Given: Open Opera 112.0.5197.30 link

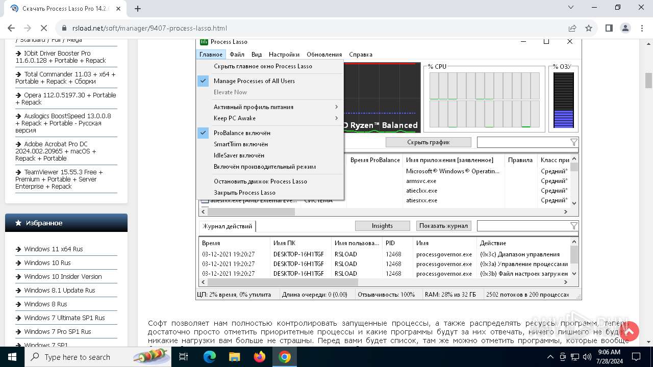Looking at the screenshot, I should [x=65, y=98].
